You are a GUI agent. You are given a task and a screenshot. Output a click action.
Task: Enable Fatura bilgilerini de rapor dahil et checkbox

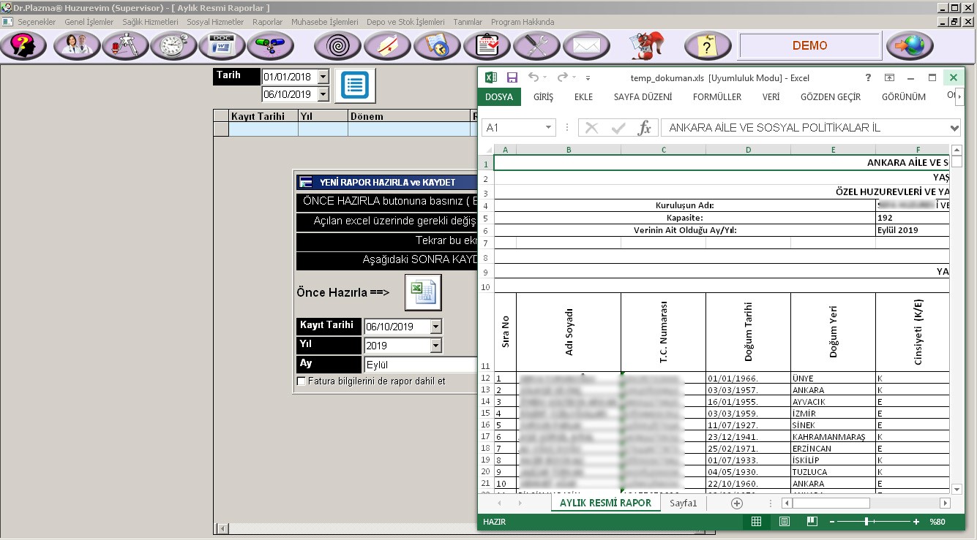click(301, 381)
